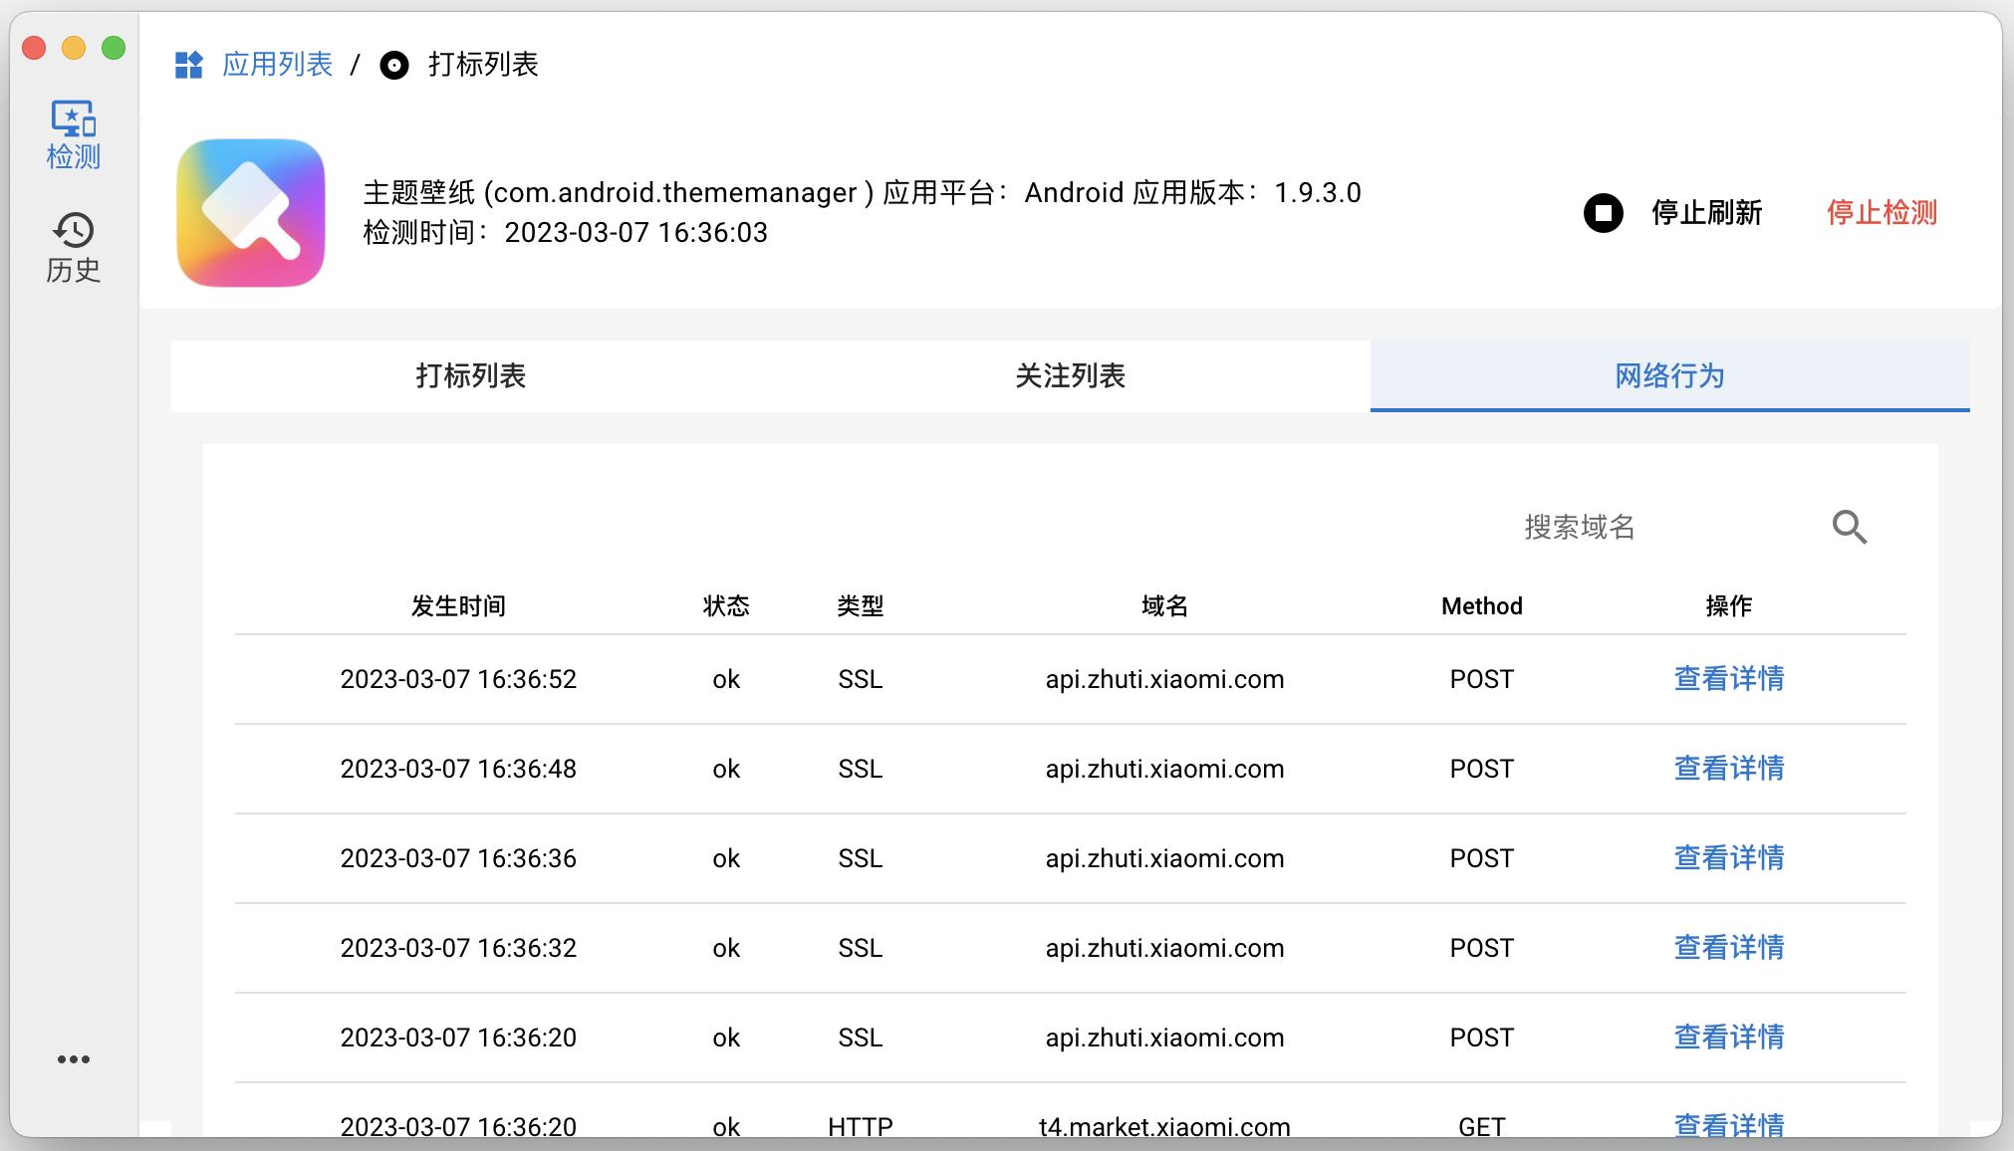Click the search magnifier icon
Viewport: 2014px width, 1151px height.
(1850, 527)
